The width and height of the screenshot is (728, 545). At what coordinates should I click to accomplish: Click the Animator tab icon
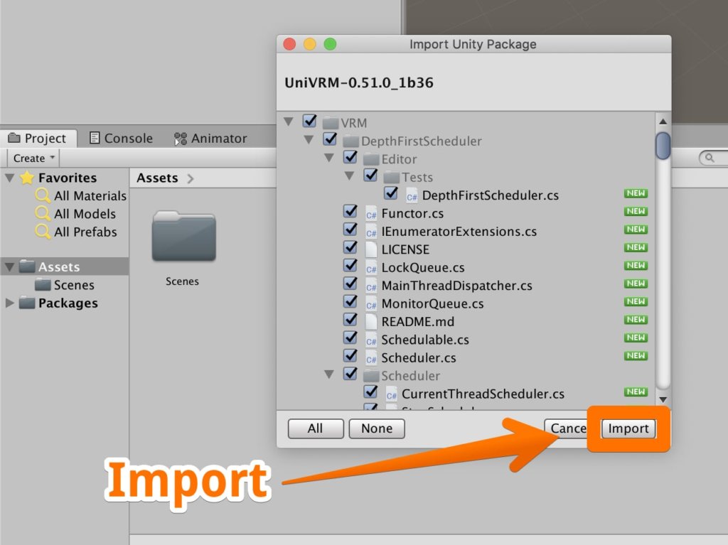(180, 138)
